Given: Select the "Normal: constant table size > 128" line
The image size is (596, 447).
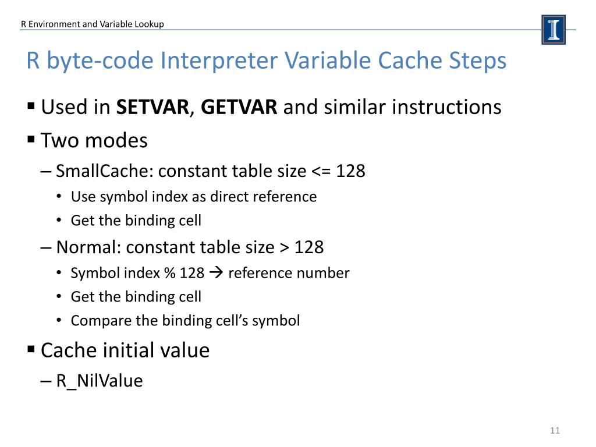Looking at the screenshot, I should coord(190,247).
